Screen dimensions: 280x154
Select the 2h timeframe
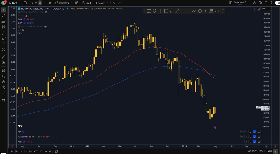click(36, 3)
